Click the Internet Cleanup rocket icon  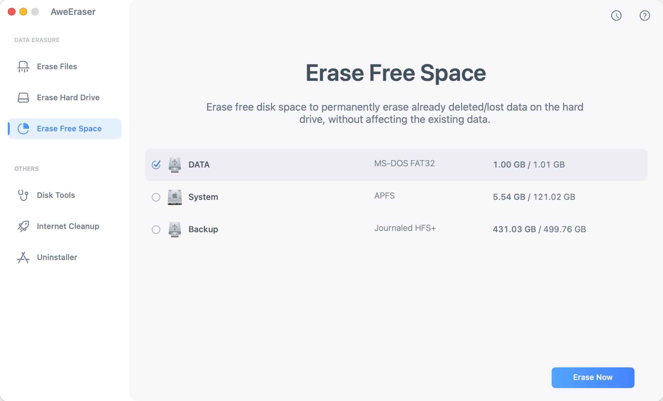23,226
